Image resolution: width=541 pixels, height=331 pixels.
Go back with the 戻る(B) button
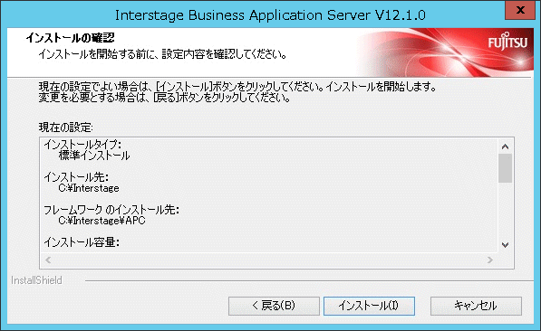coord(274,306)
